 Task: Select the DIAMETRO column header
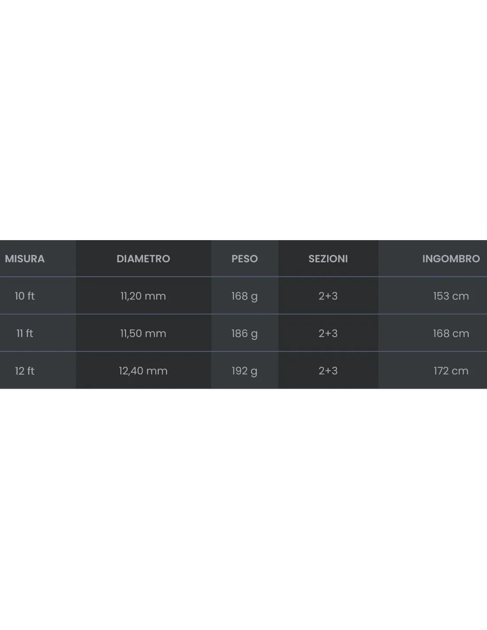click(143, 259)
